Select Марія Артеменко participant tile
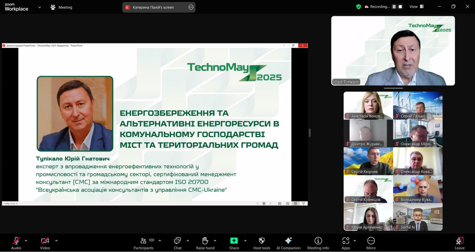475x252 pixels. coord(368,217)
